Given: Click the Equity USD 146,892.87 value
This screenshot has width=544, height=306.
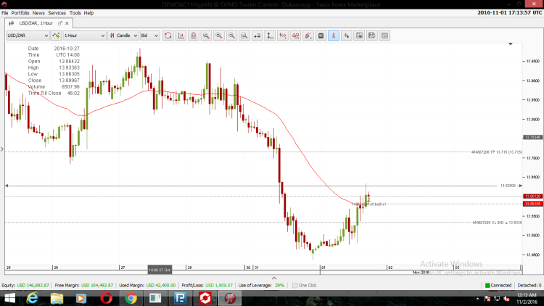Looking at the screenshot, I should 33,285.
